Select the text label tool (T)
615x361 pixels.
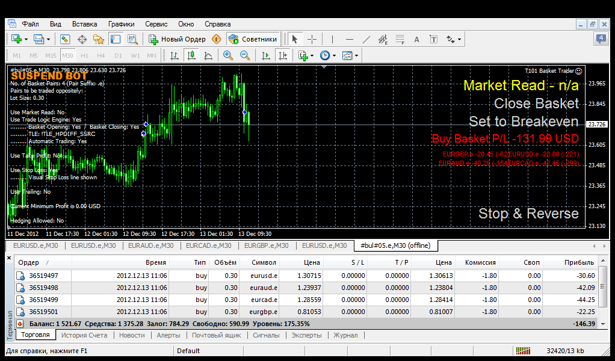coord(433,39)
